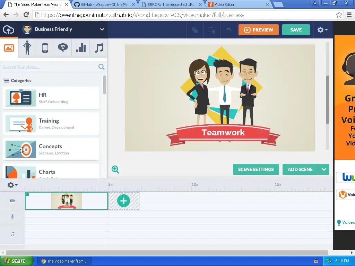Click the Search Templates input field
The height and width of the screenshot is (266, 355).
pyautogui.click(x=50, y=67)
